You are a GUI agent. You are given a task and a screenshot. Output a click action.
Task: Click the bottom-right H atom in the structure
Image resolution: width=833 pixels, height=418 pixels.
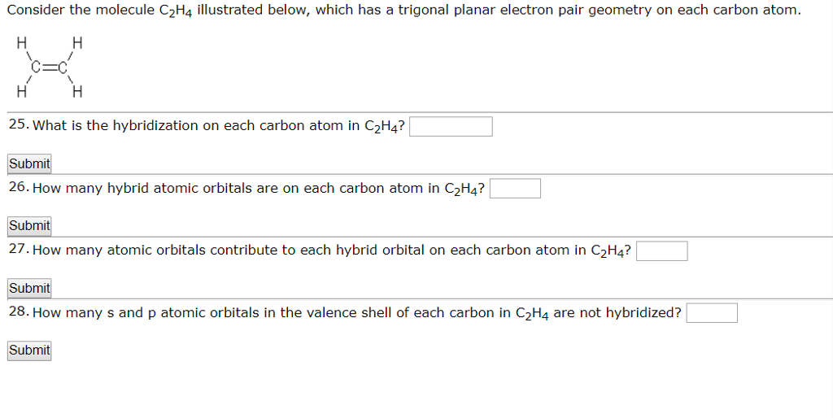[x=77, y=92]
